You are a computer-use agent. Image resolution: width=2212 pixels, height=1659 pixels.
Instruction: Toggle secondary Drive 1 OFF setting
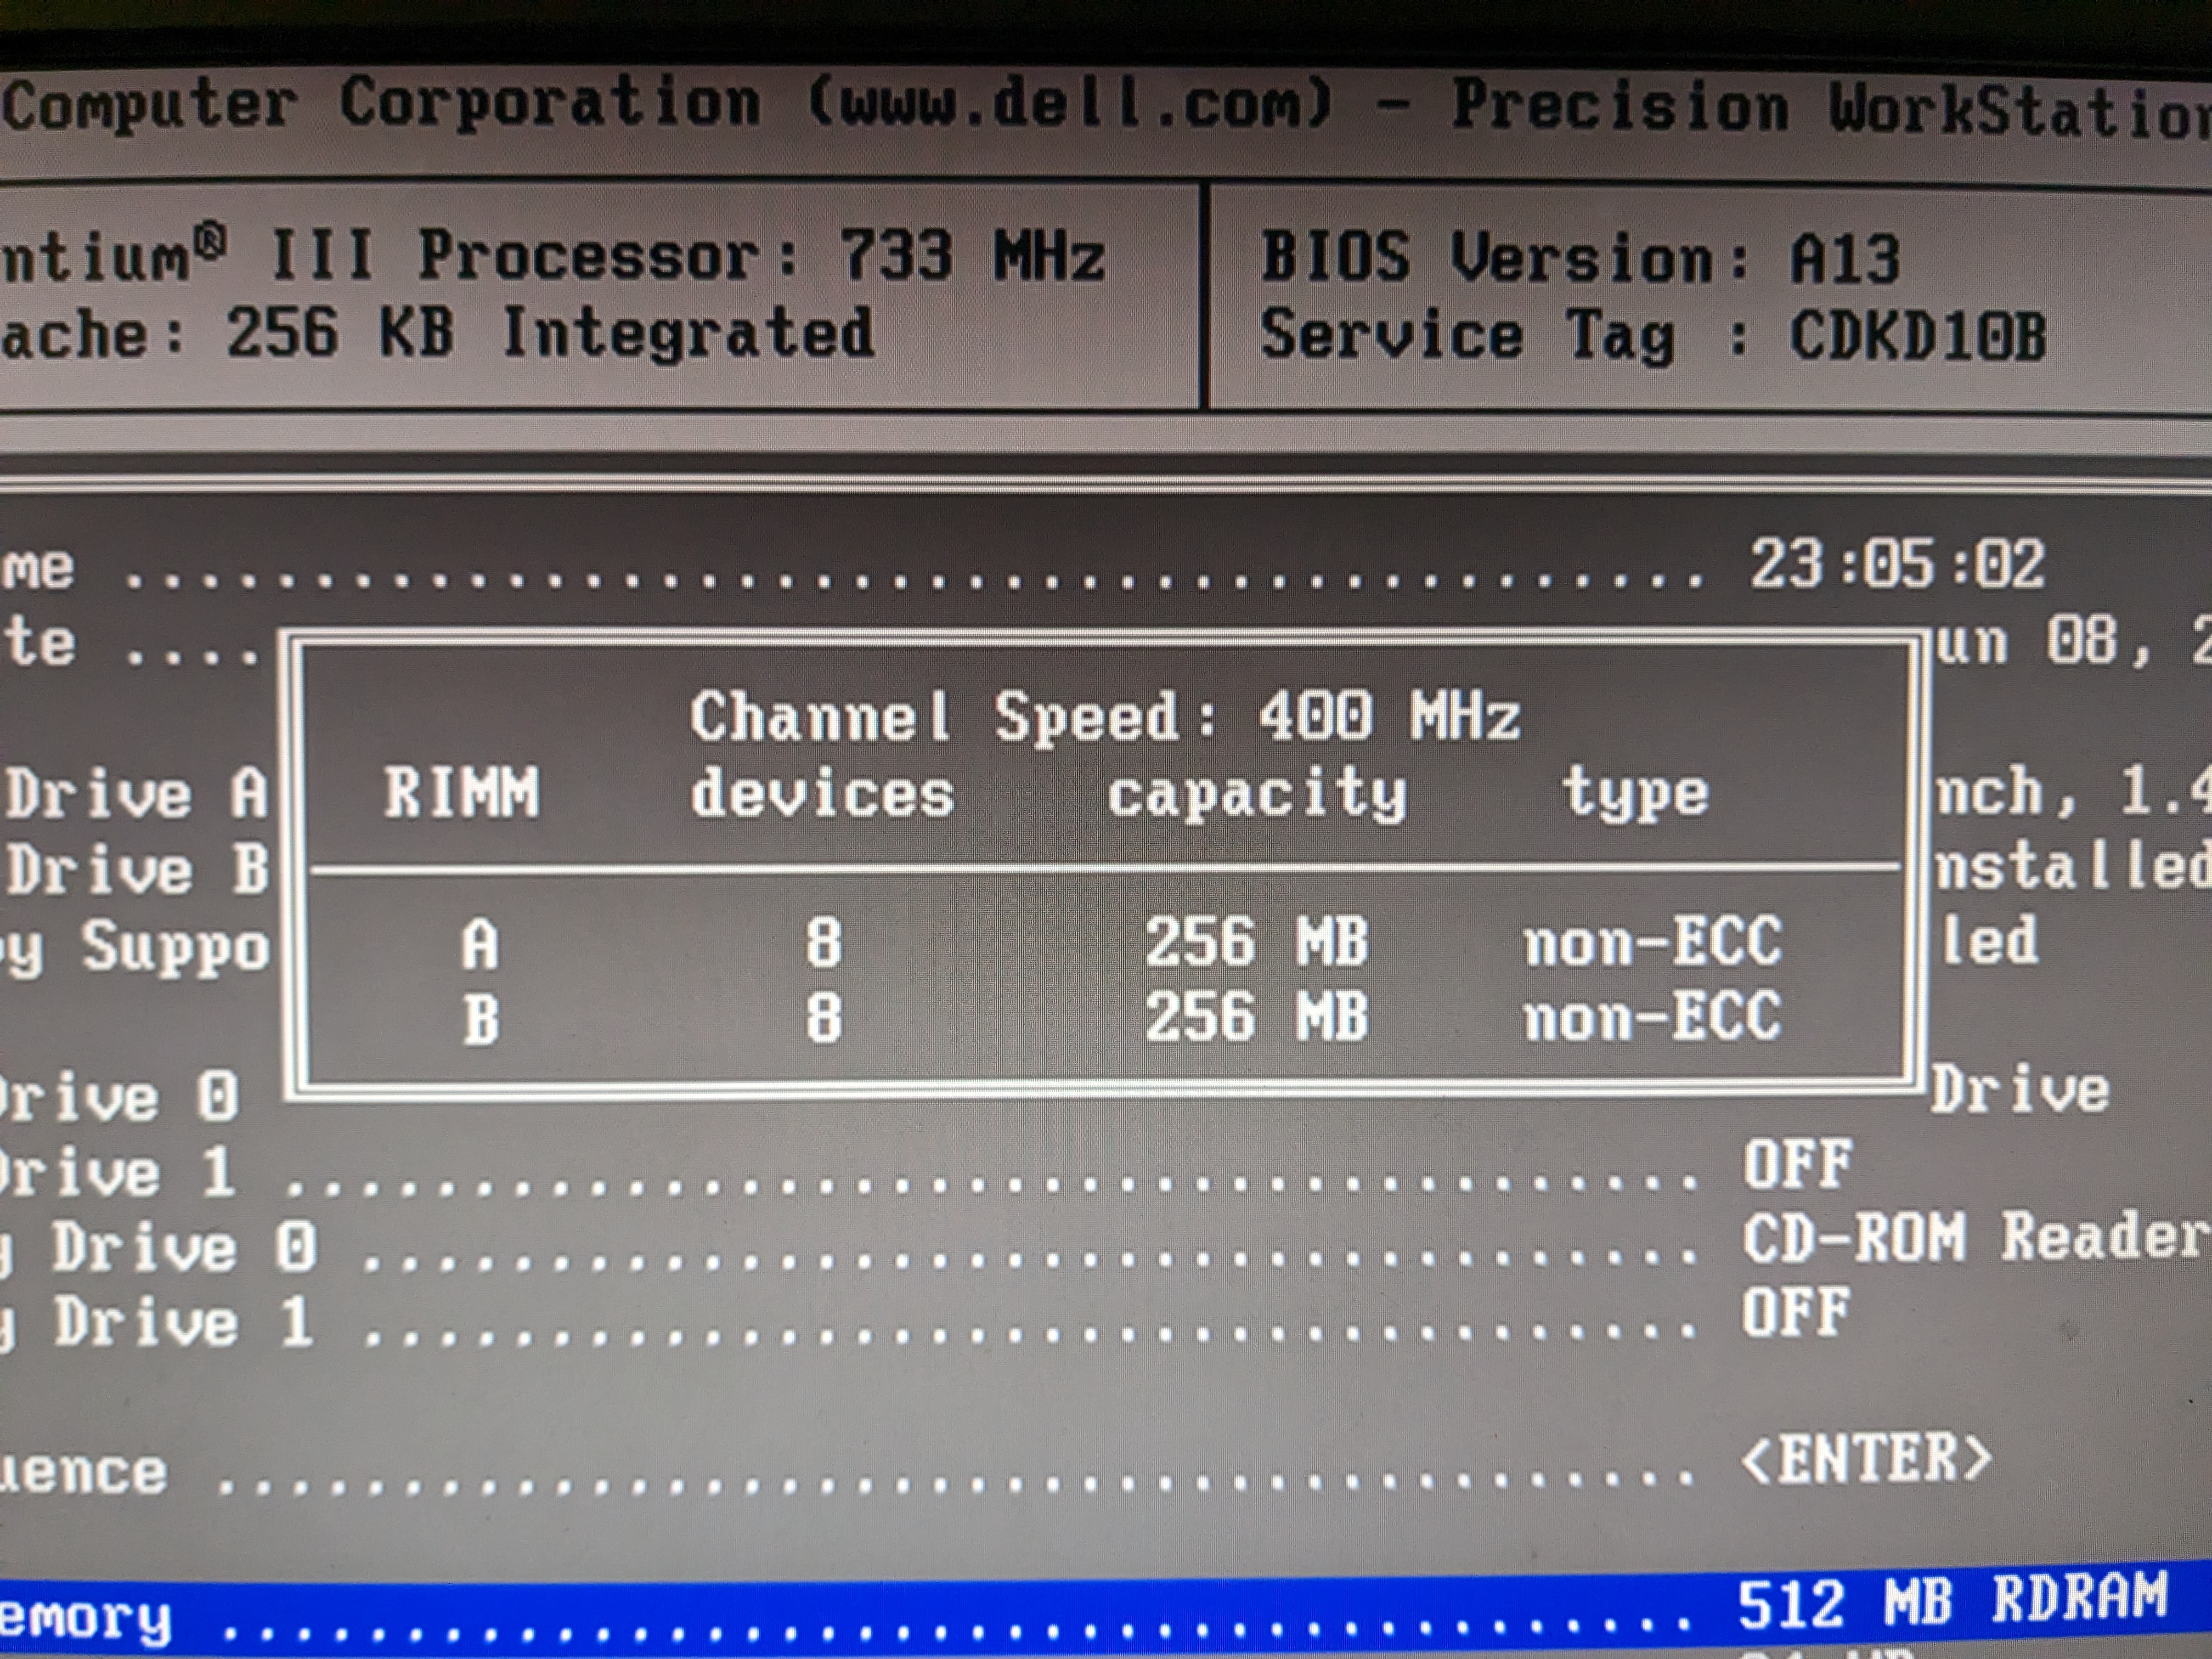point(1800,1310)
